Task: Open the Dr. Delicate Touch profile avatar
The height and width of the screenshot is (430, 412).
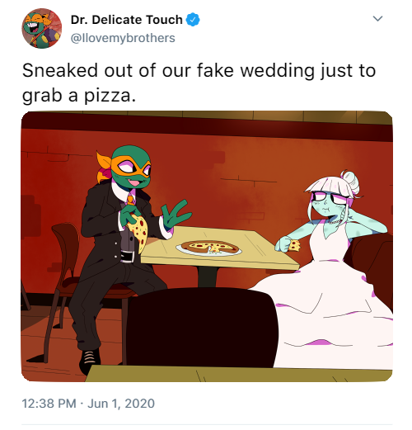Action: [42, 28]
